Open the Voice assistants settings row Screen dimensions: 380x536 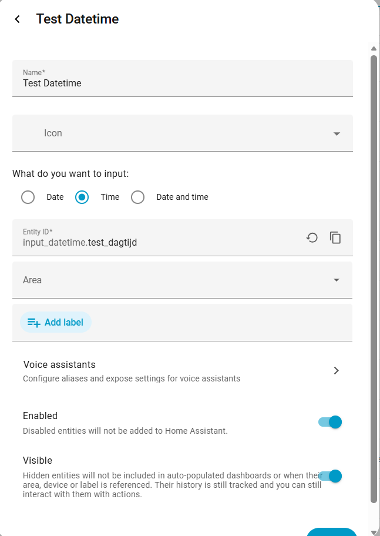(176, 371)
